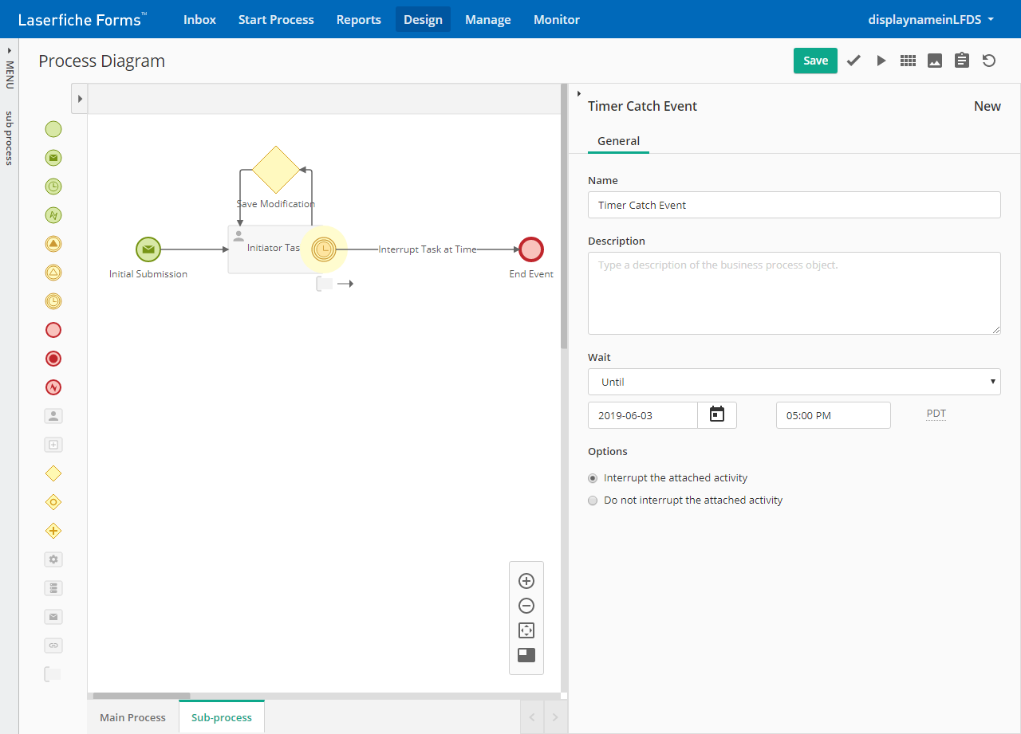
Task: Click the zoom in plus icon
Action: [x=526, y=581]
